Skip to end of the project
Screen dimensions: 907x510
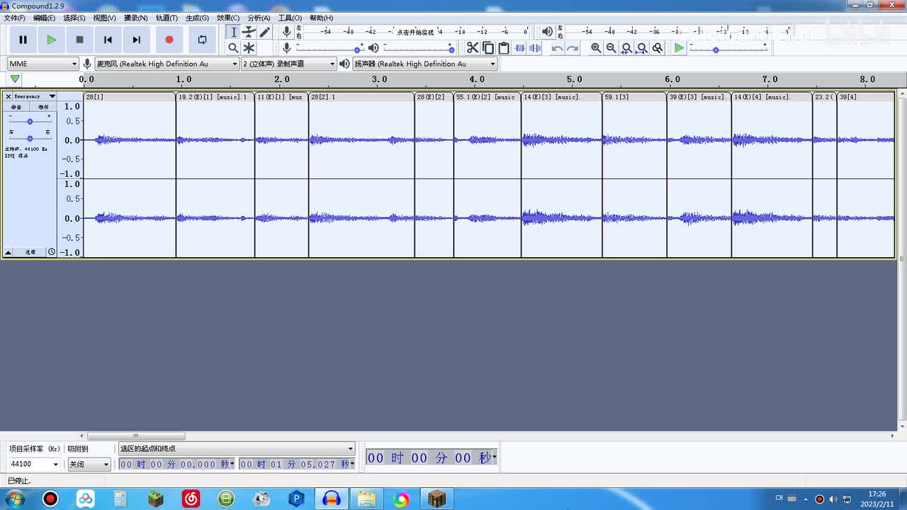(136, 40)
